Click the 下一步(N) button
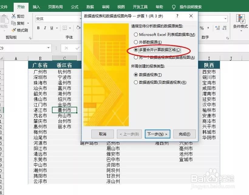 (157, 134)
